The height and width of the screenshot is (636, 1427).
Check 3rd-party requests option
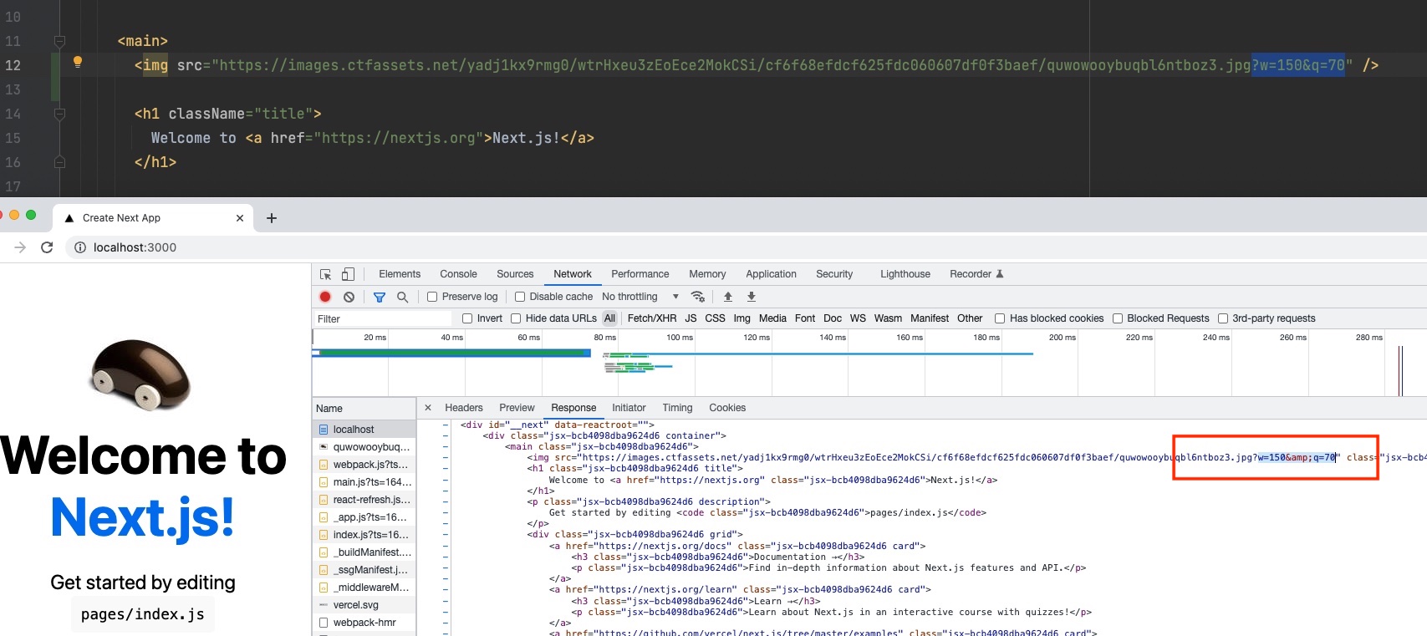pos(1223,318)
